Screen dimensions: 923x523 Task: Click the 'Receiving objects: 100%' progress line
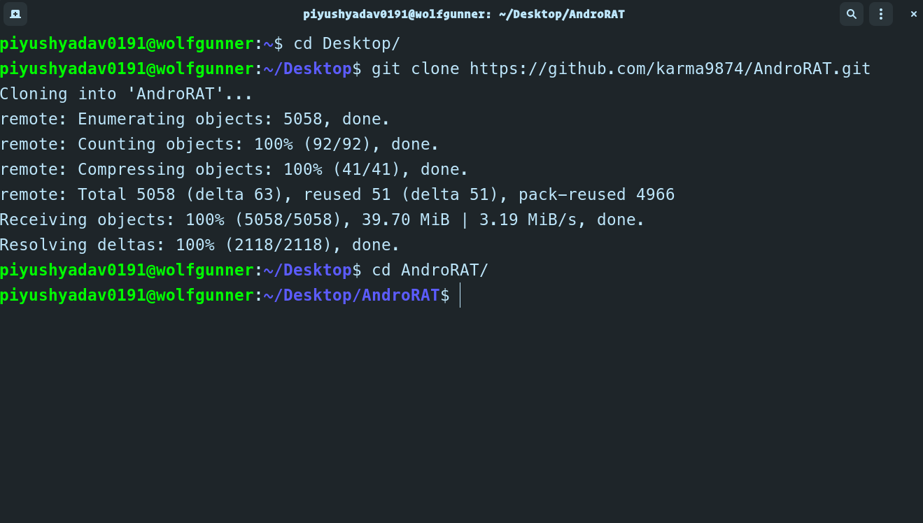point(322,220)
